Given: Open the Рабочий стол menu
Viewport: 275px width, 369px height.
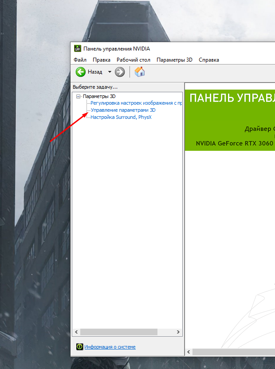Looking at the screenshot, I should point(134,60).
